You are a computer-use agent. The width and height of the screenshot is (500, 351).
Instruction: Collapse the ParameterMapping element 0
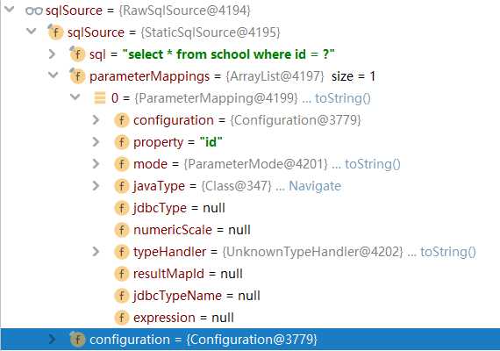[x=75, y=97]
